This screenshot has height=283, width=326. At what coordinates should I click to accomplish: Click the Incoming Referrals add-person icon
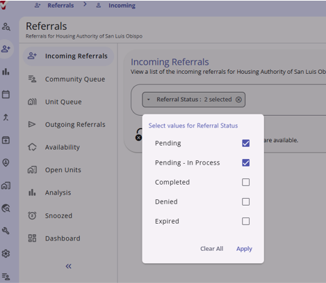pyautogui.click(x=32, y=56)
